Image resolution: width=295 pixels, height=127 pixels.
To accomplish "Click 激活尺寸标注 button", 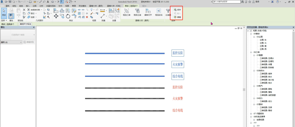I will pos(25,24).
